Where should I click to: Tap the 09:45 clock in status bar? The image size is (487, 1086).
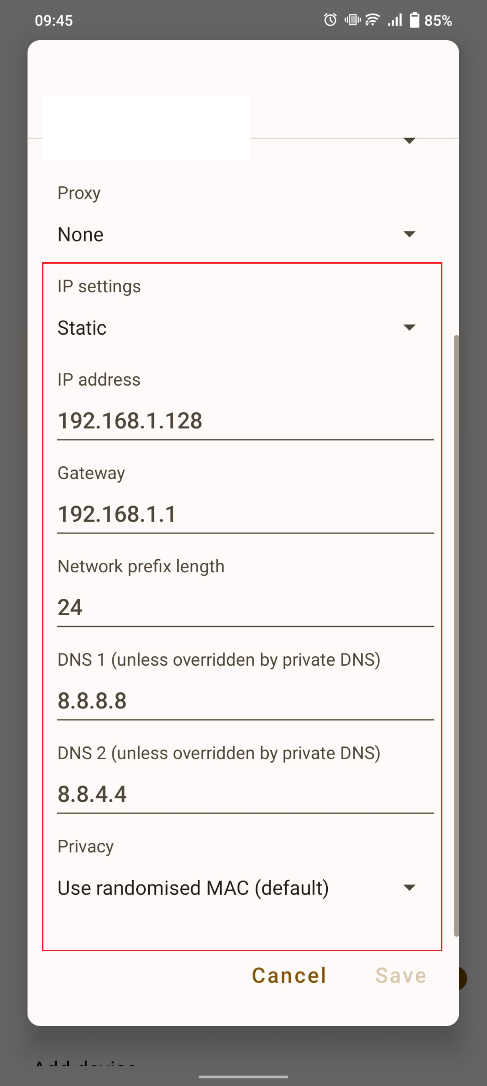[x=54, y=20]
